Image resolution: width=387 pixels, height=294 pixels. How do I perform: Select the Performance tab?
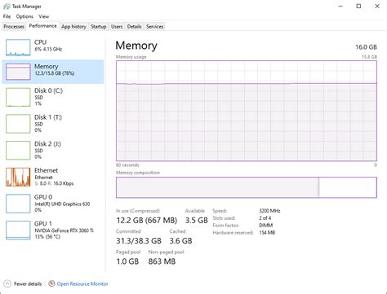coord(42,26)
